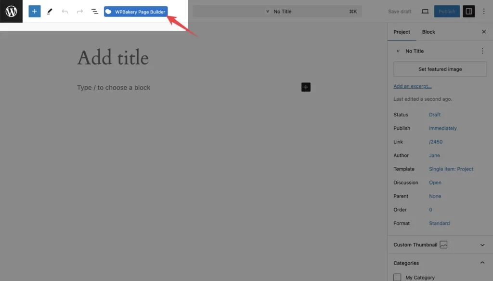The width and height of the screenshot is (493, 281).
Task: Switch to the Block tab
Action: 428,32
